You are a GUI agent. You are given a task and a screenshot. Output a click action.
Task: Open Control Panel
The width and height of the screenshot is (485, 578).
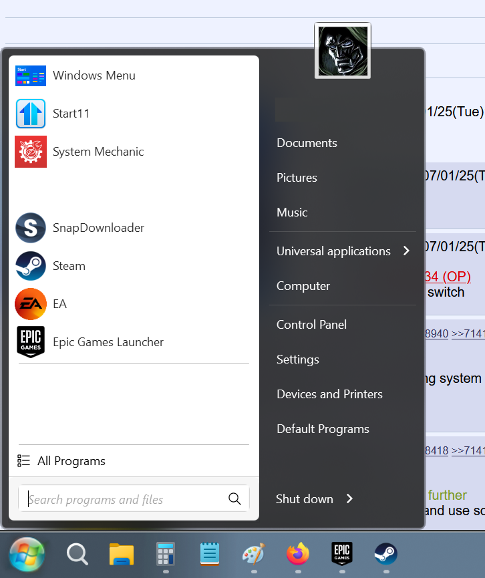tap(311, 325)
